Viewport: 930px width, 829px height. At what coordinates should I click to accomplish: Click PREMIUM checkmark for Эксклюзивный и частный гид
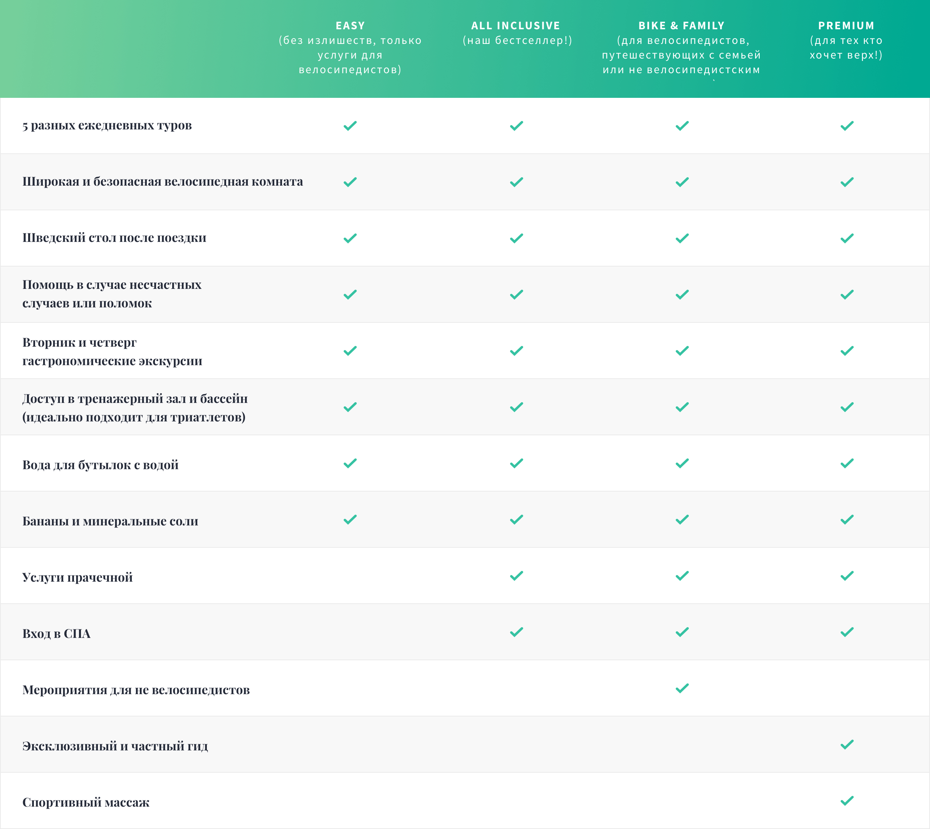tap(847, 745)
